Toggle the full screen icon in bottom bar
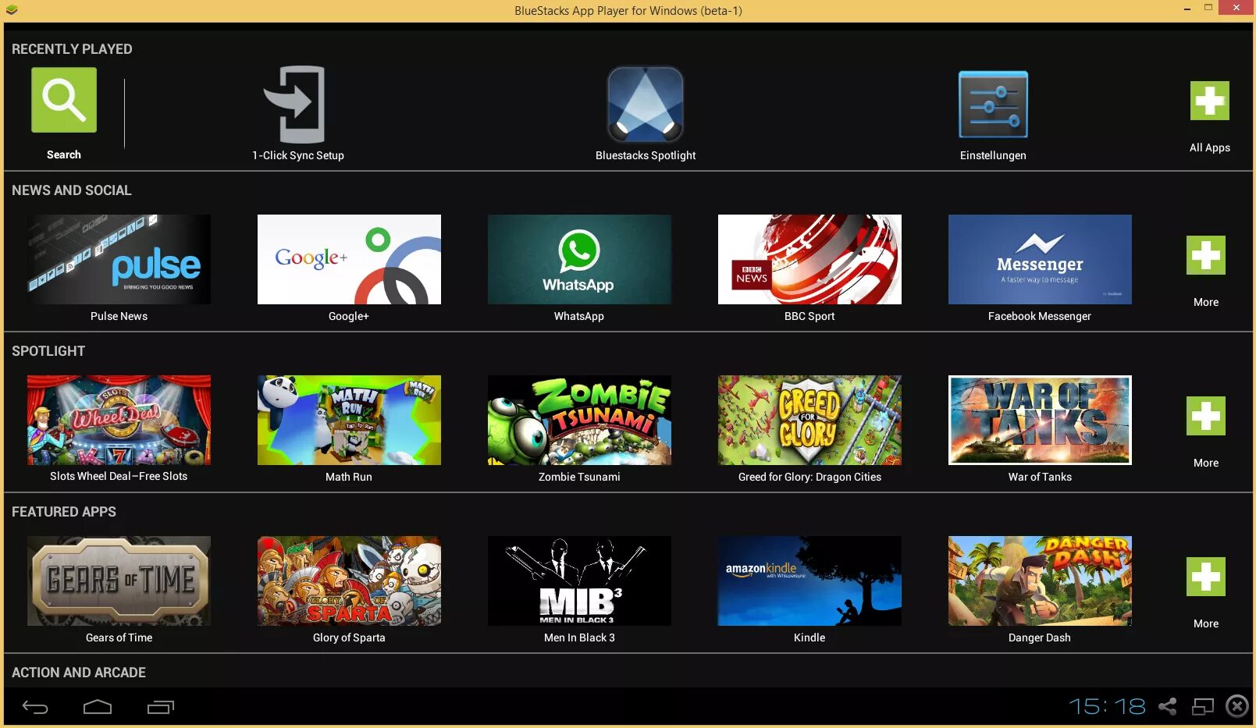The height and width of the screenshot is (728, 1256). click(1203, 707)
